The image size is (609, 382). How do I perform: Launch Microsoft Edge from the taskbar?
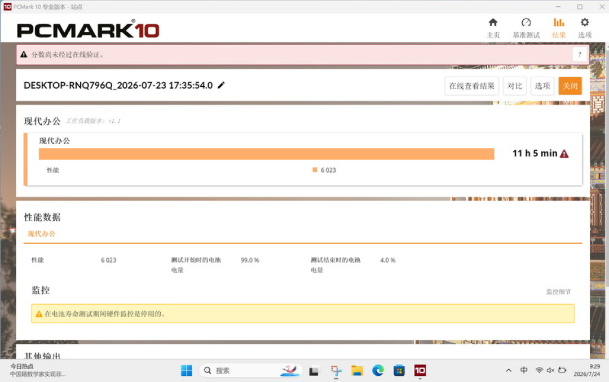378,370
